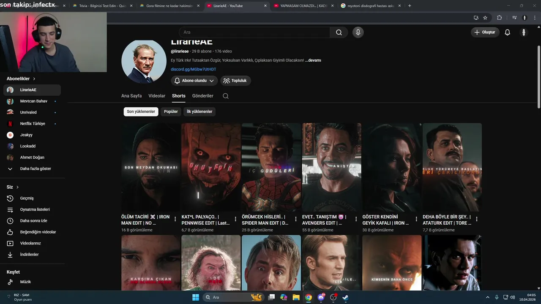Open Discord from the taskbar

[321, 297]
